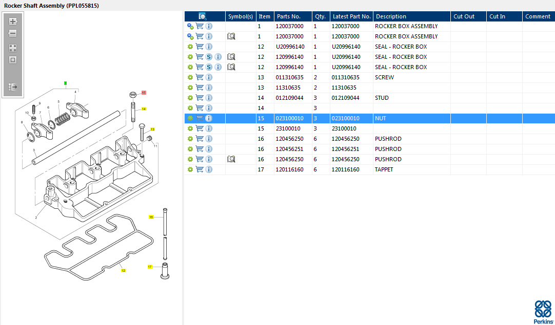Add the TAPPET part to cart
Screen dimensions: 555x325
pos(200,169)
